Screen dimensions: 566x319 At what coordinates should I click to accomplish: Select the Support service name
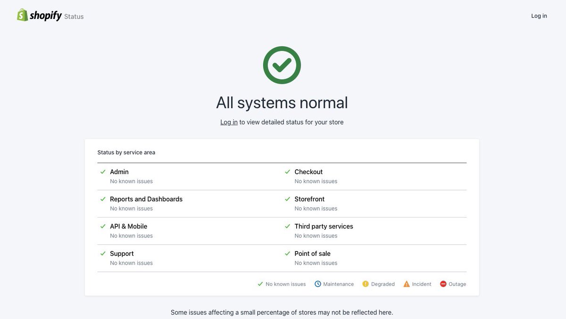pyautogui.click(x=122, y=254)
